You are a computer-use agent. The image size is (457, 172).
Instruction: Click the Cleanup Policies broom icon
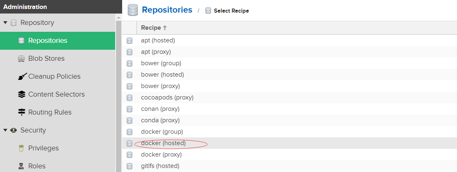click(x=22, y=77)
